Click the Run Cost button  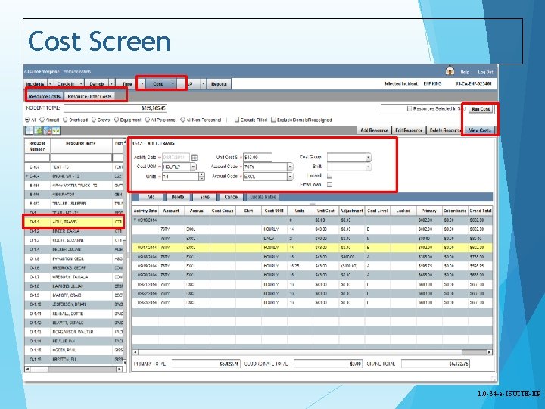tap(481, 109)
